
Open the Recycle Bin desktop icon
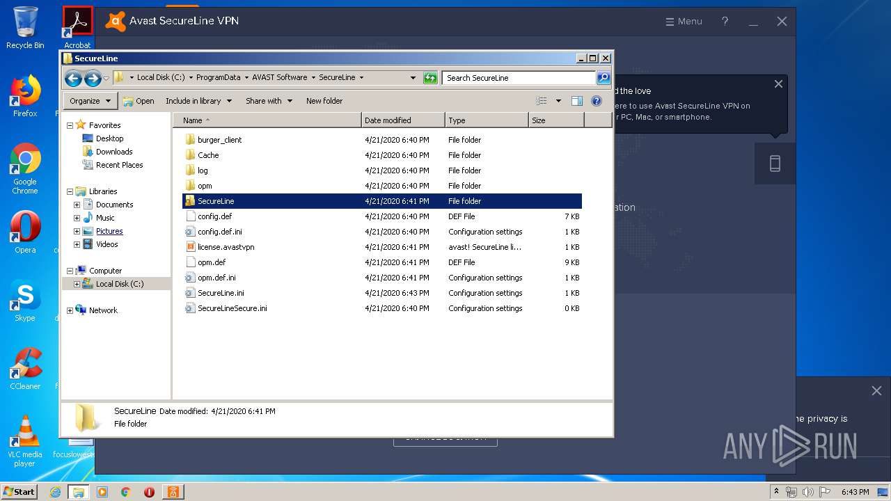point(25,29)
